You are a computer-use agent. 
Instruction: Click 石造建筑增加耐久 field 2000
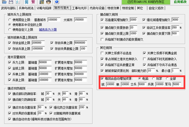click(x=133, y=20)
